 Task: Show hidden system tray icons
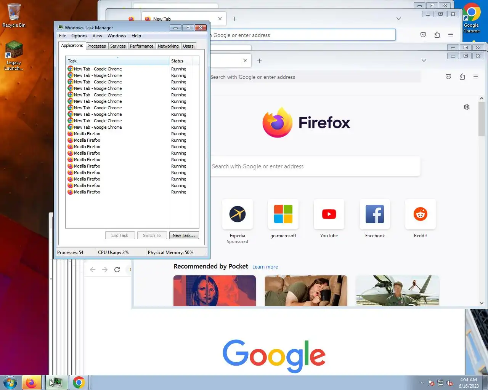(x=422, y=383)
